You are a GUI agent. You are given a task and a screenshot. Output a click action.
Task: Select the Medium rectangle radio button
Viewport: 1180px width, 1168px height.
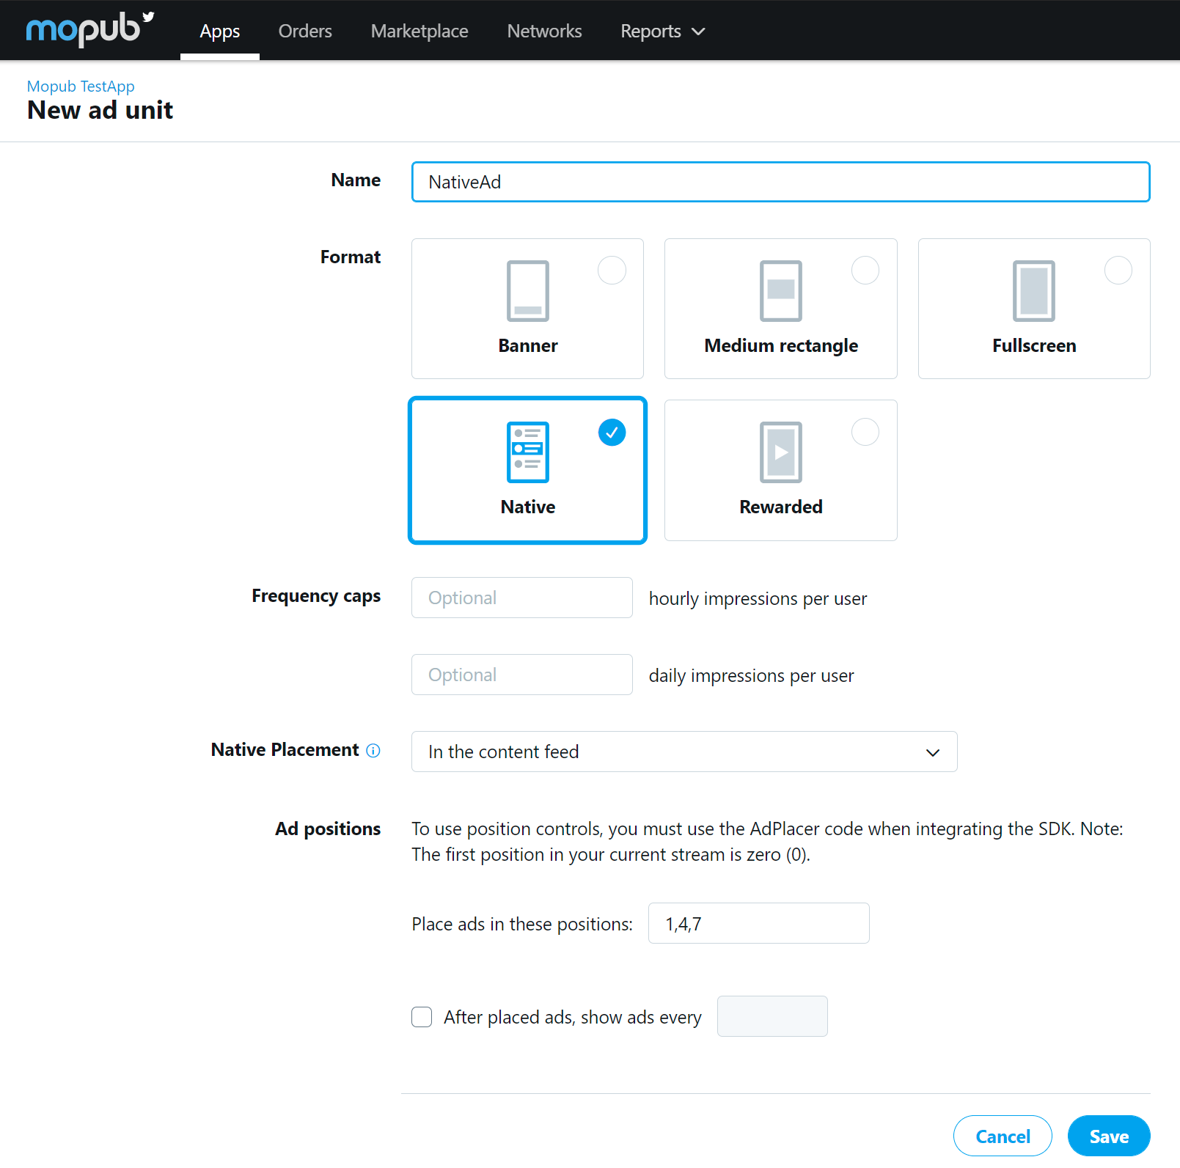pos(865,271)
